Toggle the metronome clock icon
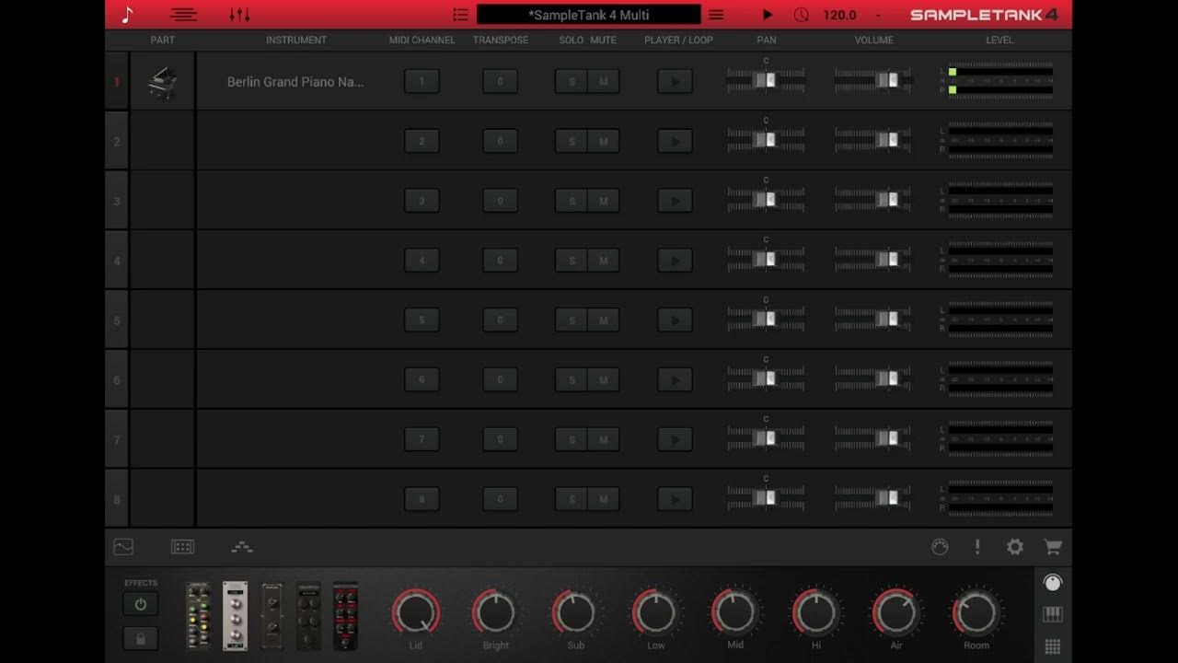The height and width of the screenshot is (663, 1178). click(802, 15)
